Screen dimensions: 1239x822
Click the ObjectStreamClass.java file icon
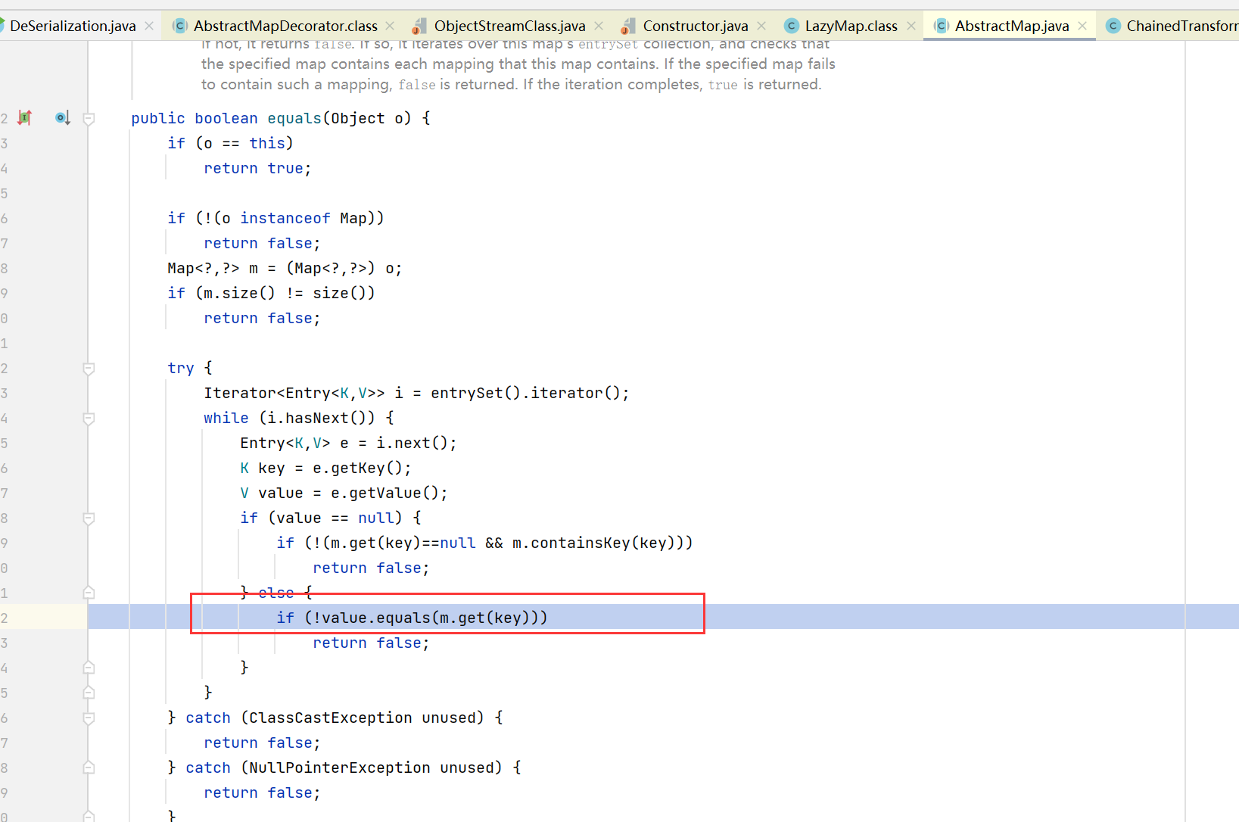coord(419,26)
